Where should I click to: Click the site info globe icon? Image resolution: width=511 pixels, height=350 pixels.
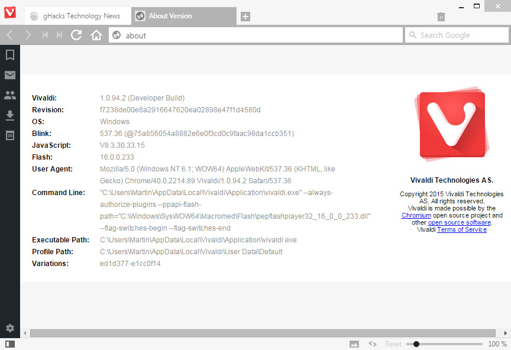(x=117, y=35)
